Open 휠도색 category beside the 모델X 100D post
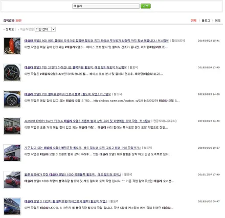Screen dimensions: 225x218 128,174
